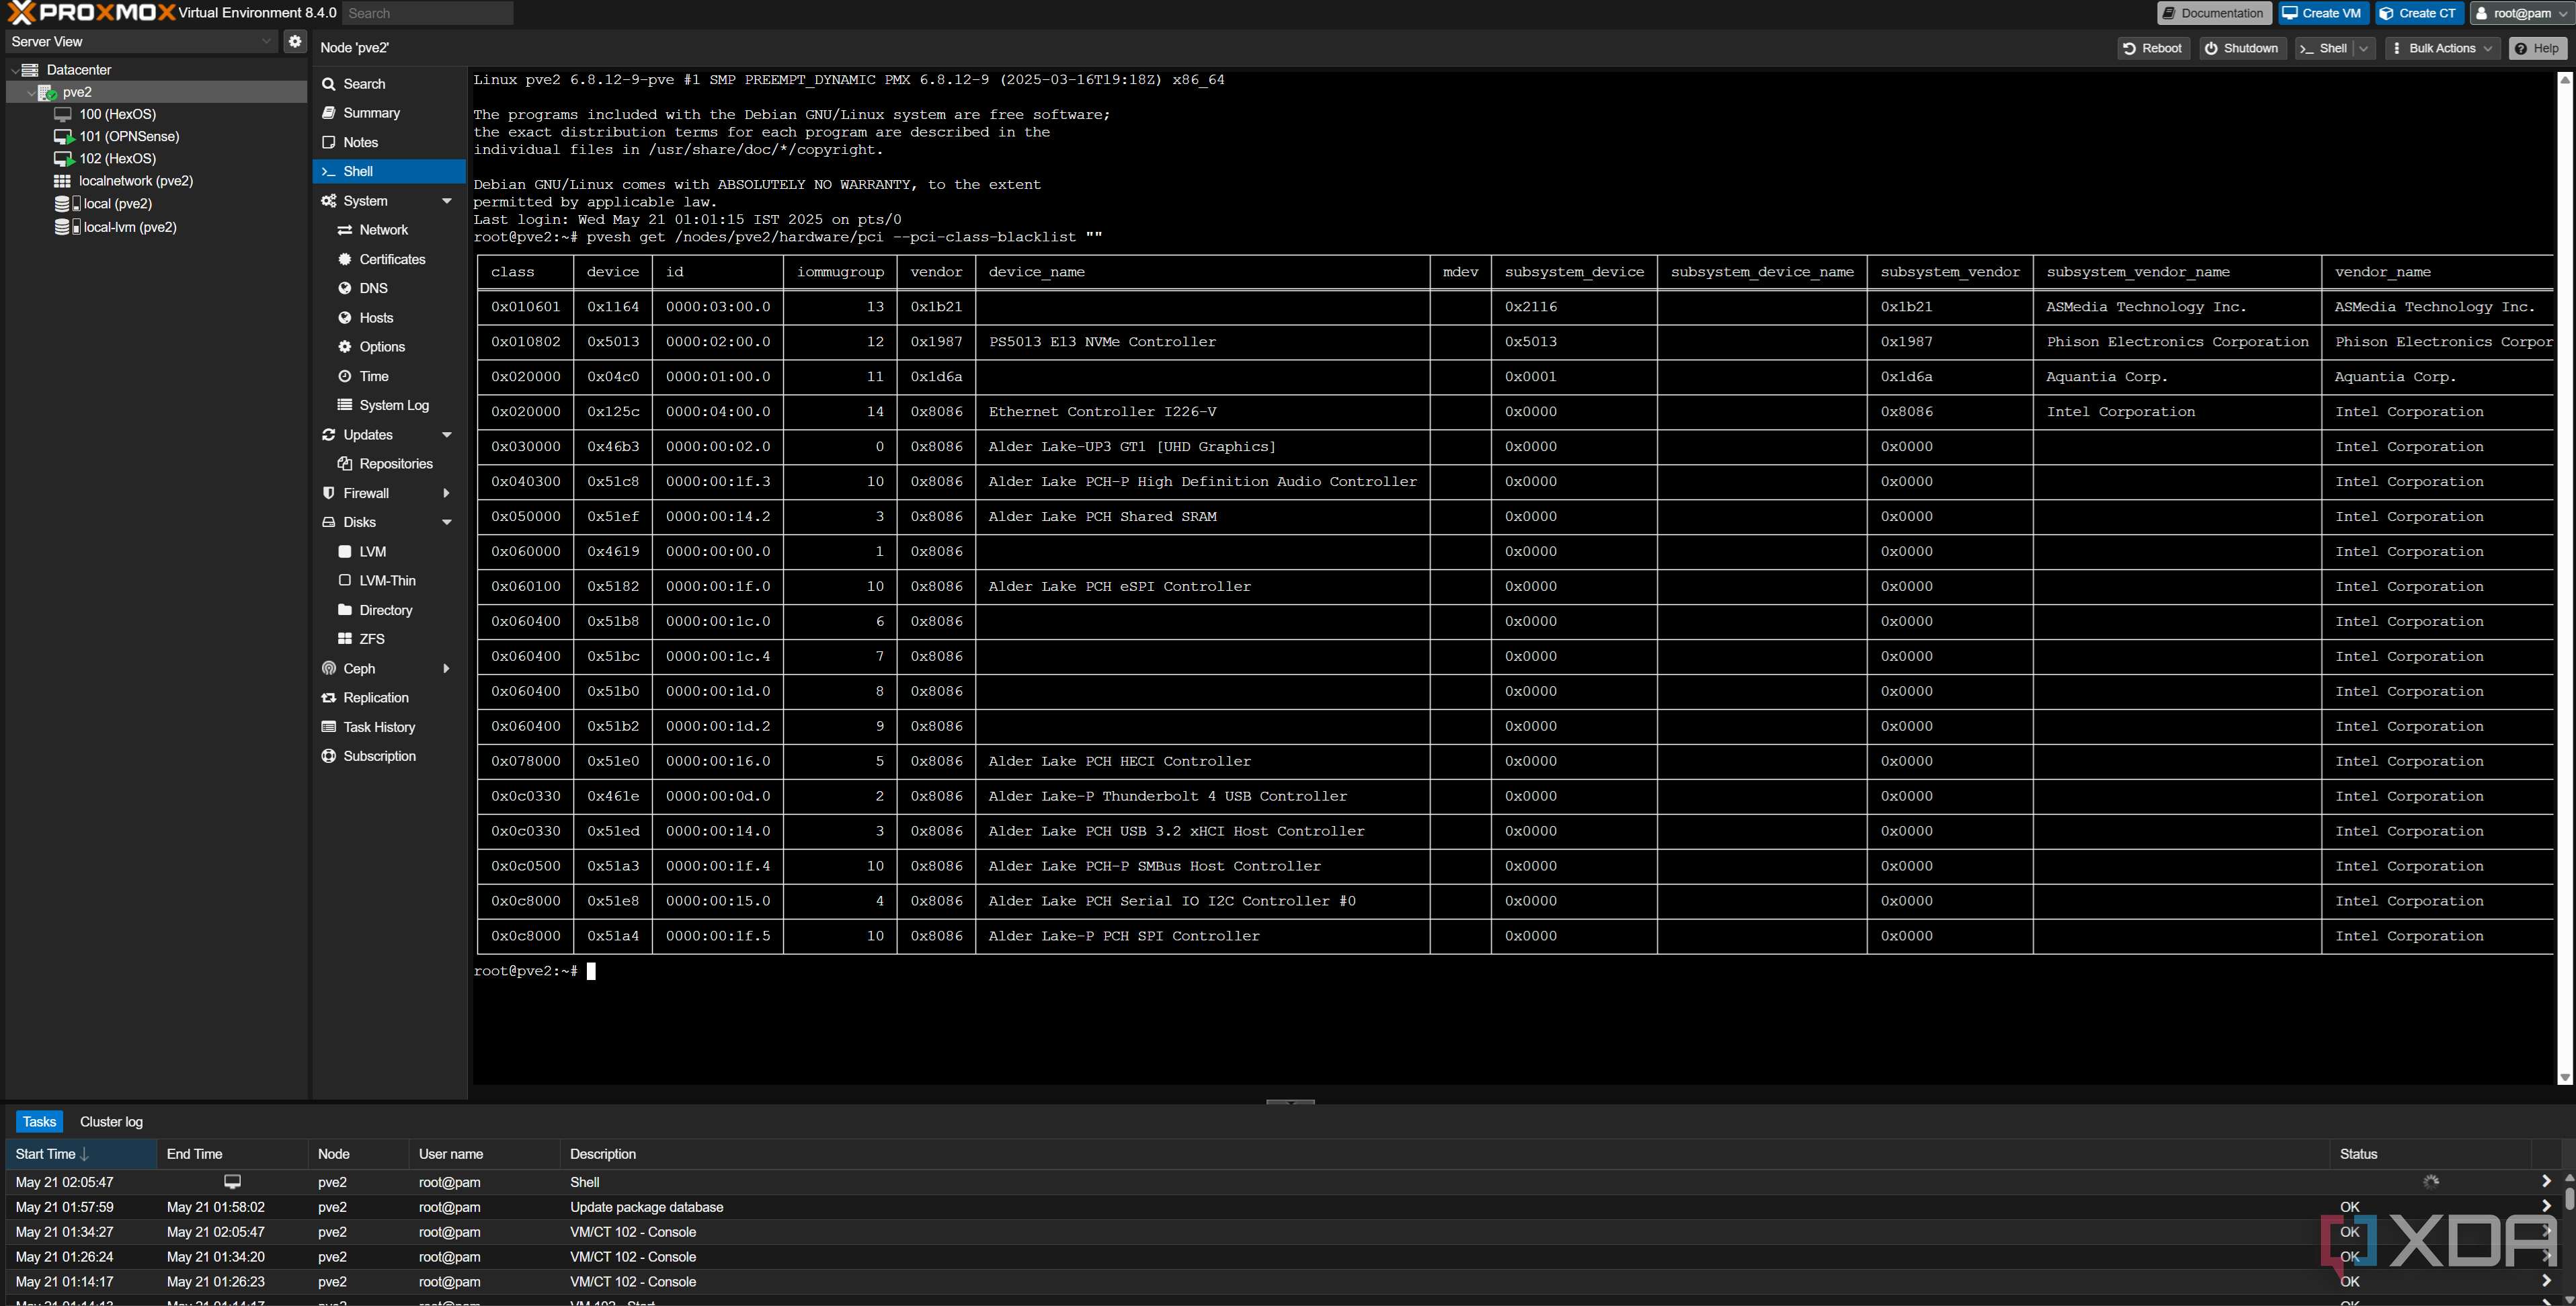Open Network settings
2576x1306 pixels.
pyautogui.click(x=389, y=230)
